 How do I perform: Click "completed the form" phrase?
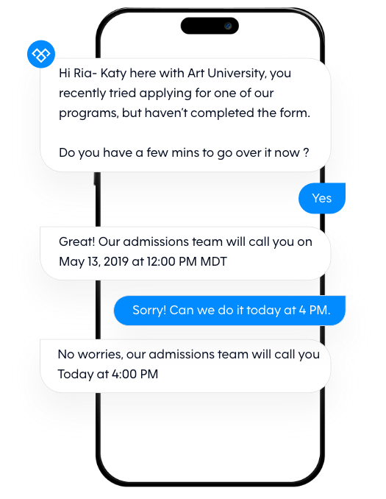click(x=250, y=113)
